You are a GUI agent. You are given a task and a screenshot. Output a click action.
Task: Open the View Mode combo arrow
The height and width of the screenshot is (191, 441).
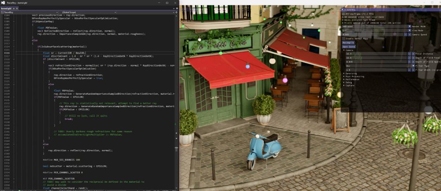[x=410, y=30]
